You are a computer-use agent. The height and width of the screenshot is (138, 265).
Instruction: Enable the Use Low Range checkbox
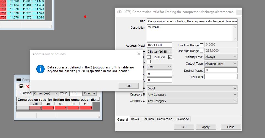tap(202, 45)
